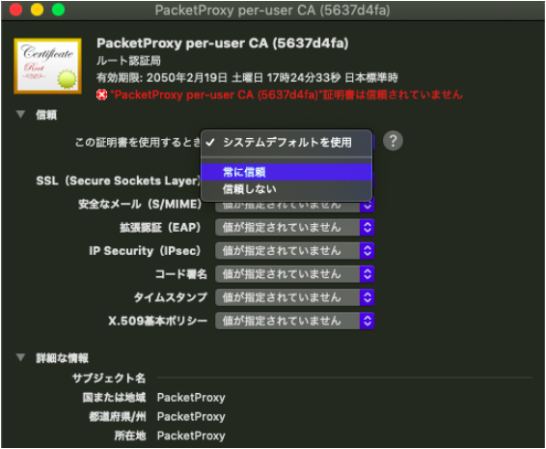
Task: Click the SSL (Secure Sockets Layer) label
Action: 119,181
